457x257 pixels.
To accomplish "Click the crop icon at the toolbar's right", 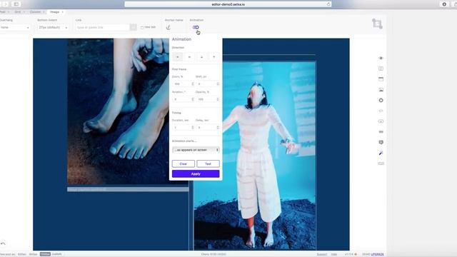I will pos(377,24).
